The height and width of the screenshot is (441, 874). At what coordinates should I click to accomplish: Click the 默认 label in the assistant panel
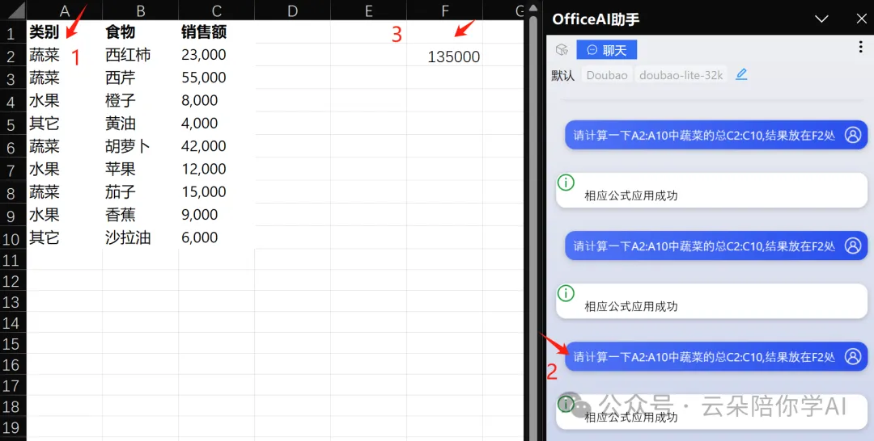pyautogui.click(x=562, y=76)
